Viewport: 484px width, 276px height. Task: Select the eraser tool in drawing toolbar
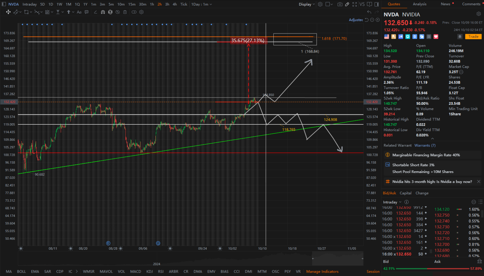coord(96,12)
